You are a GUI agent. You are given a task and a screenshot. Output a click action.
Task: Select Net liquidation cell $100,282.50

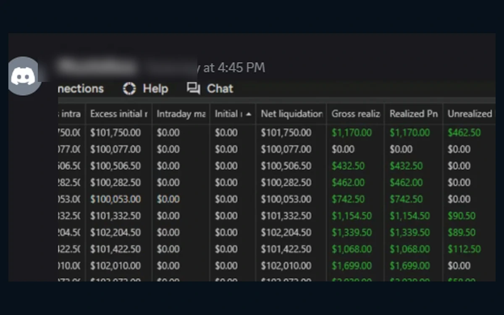click(286, 183)
